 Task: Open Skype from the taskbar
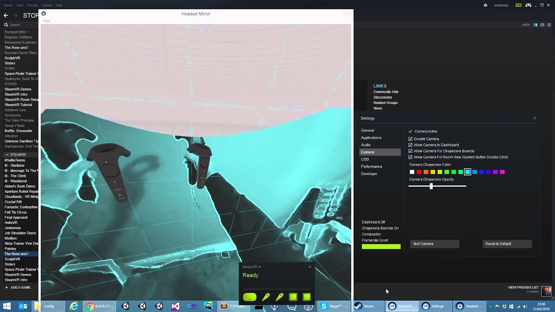tap(334, 306)
